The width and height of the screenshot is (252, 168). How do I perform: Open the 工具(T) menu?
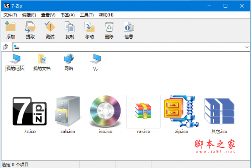87,15
